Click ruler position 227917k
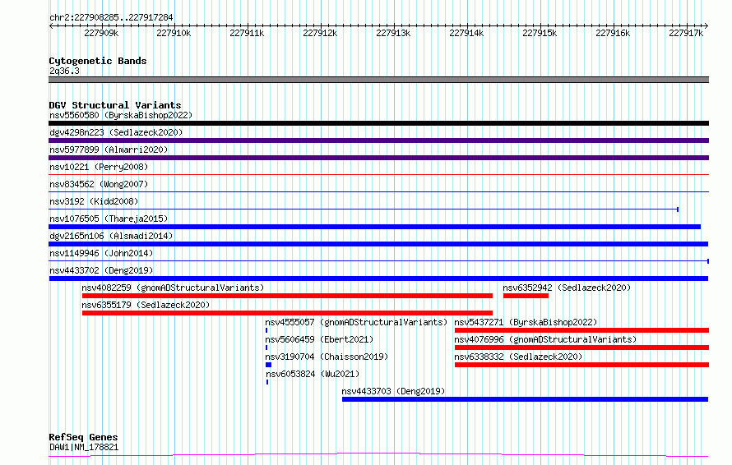 point(686,33)
